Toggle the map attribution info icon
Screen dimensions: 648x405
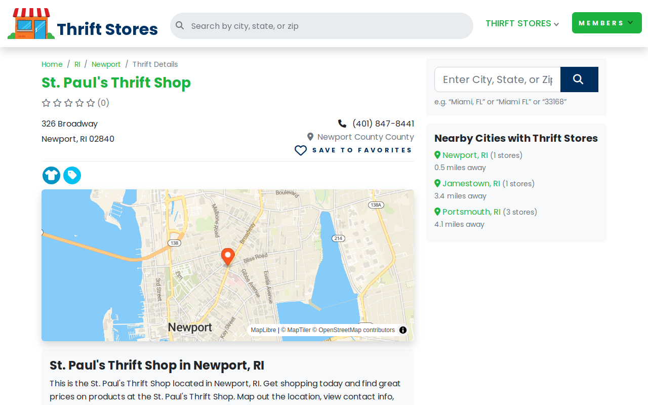click(x=403, y=330)
